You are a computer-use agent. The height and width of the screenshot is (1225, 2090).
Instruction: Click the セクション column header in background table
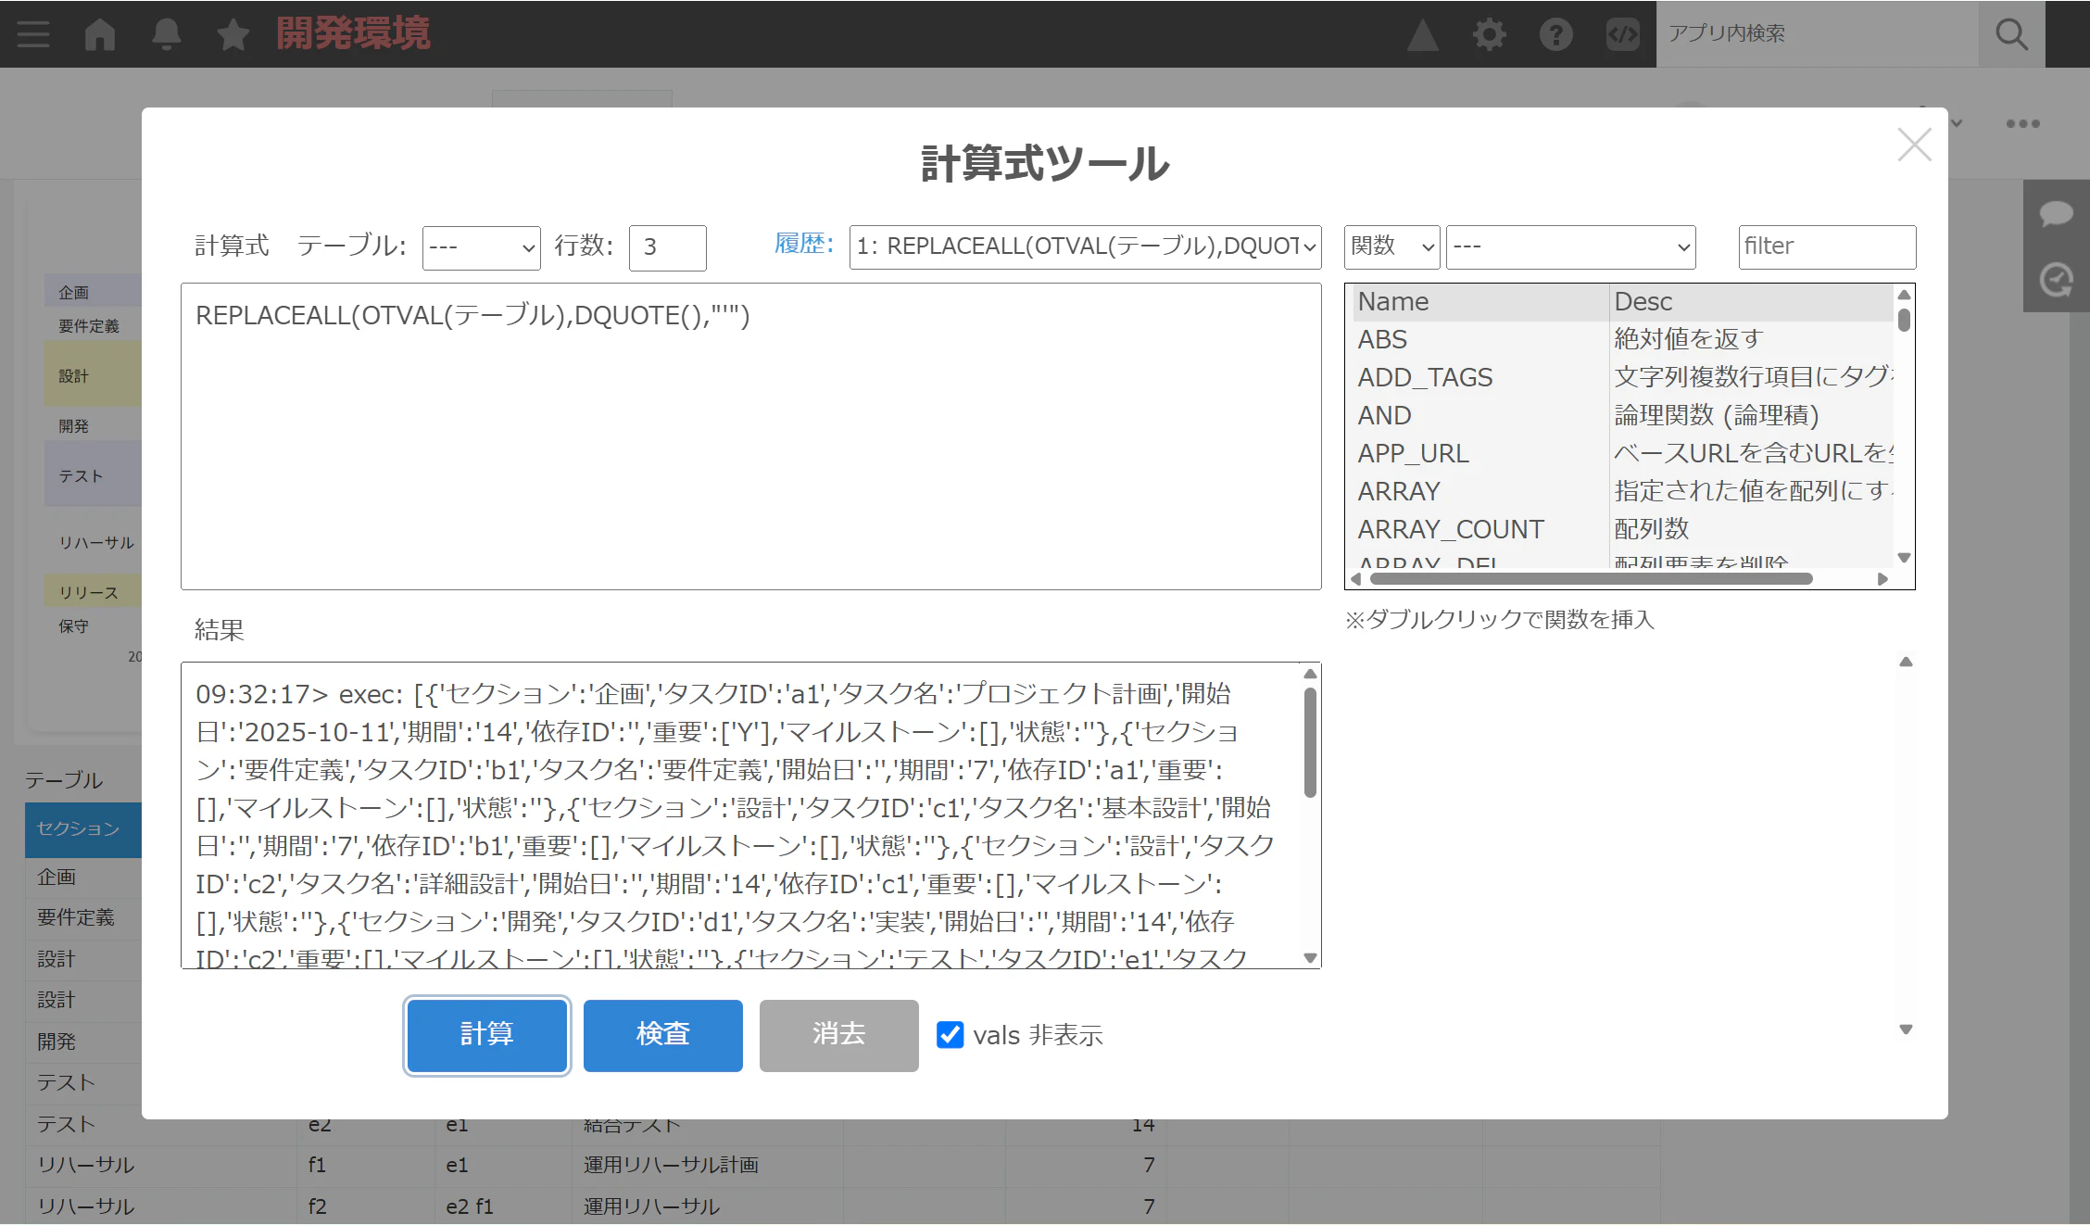83,829
